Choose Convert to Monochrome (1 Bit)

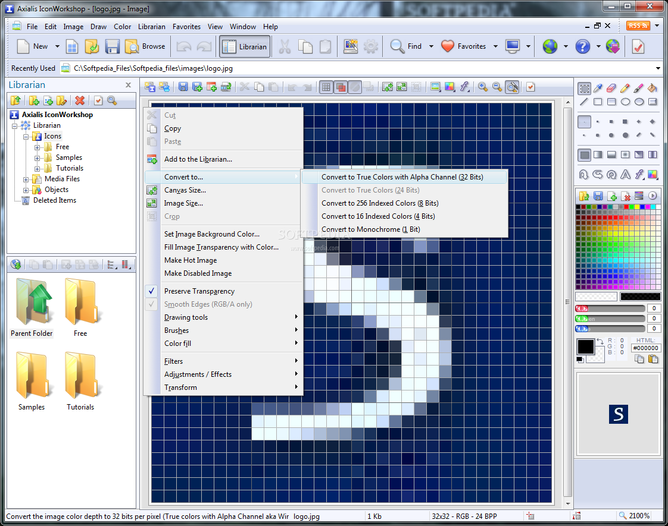click(x=371, y=229)
